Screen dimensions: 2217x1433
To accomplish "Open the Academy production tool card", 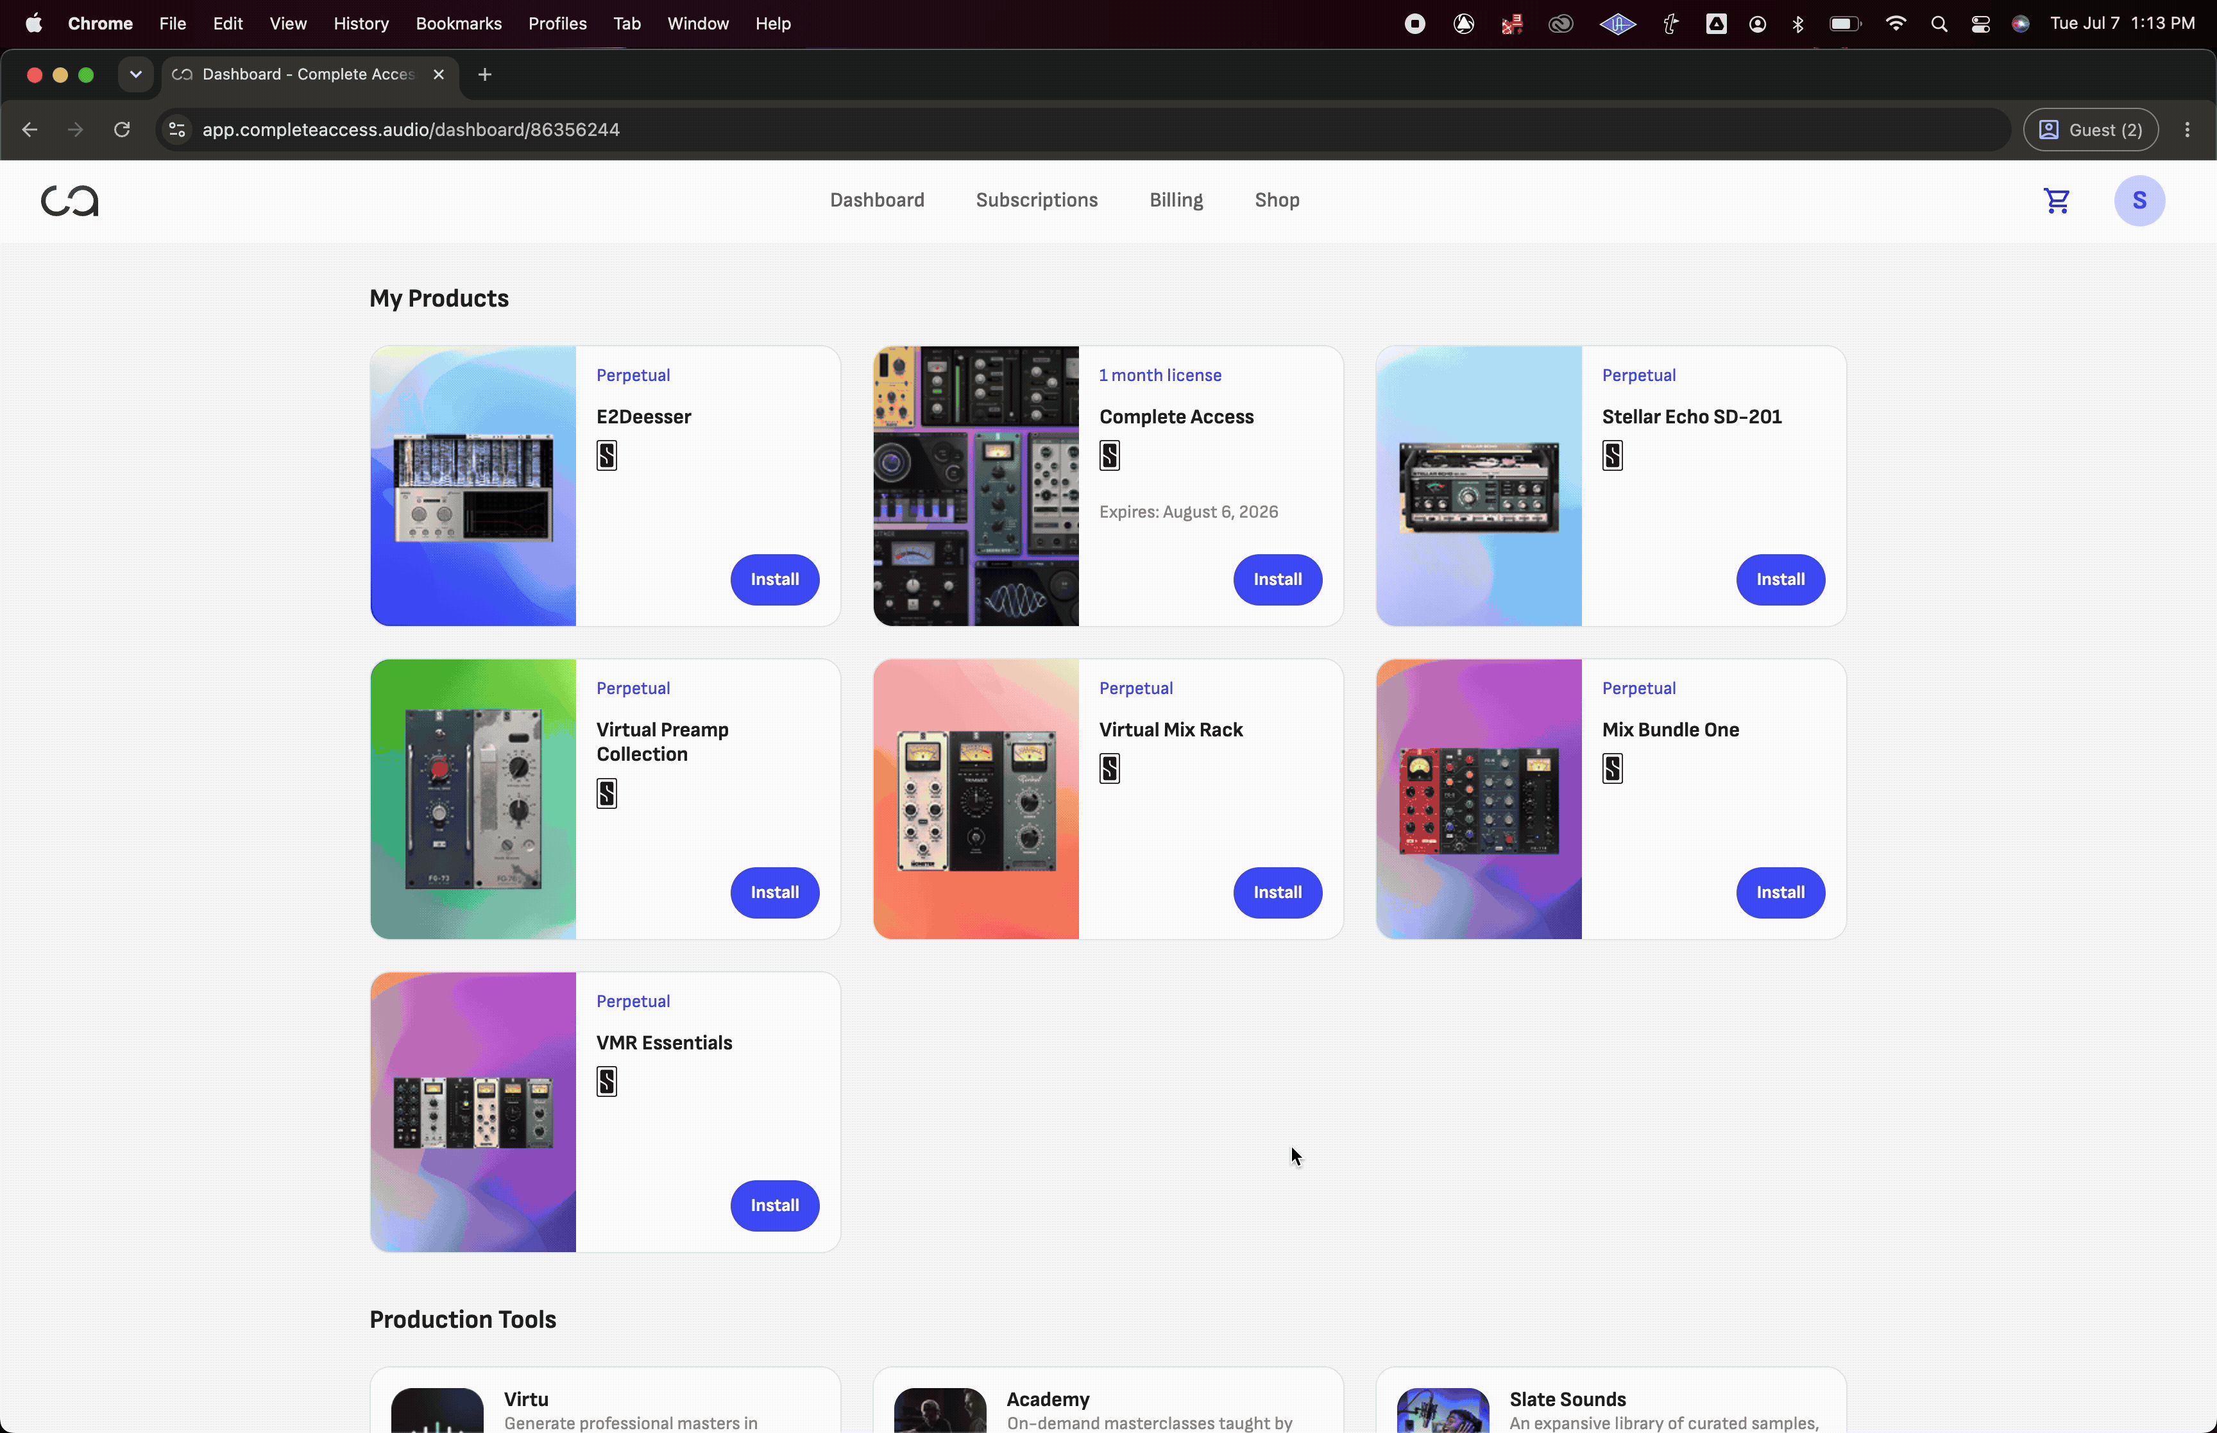I will pos(1108,1400).
